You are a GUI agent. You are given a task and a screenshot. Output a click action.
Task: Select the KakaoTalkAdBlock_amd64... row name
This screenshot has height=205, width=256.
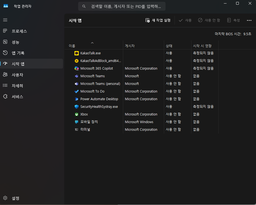tap(101, 61)
